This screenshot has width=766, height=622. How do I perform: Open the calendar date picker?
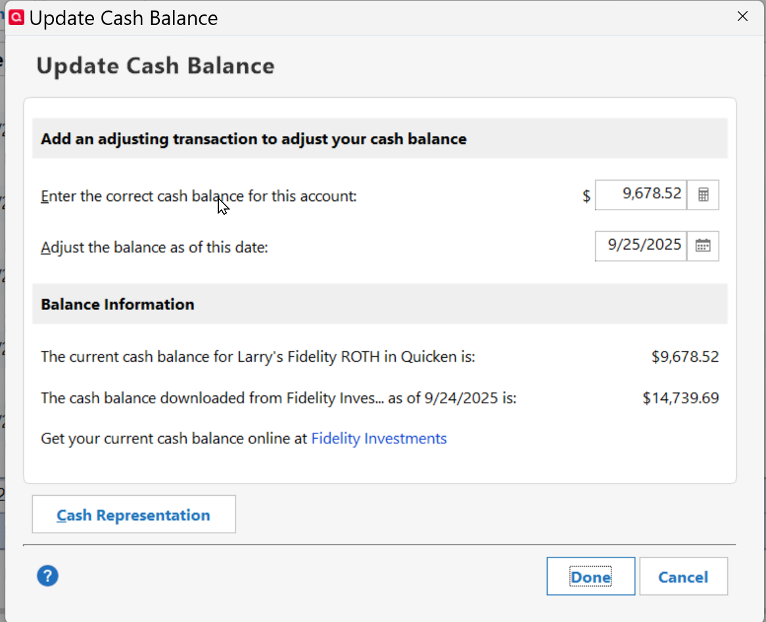(703, 246)
